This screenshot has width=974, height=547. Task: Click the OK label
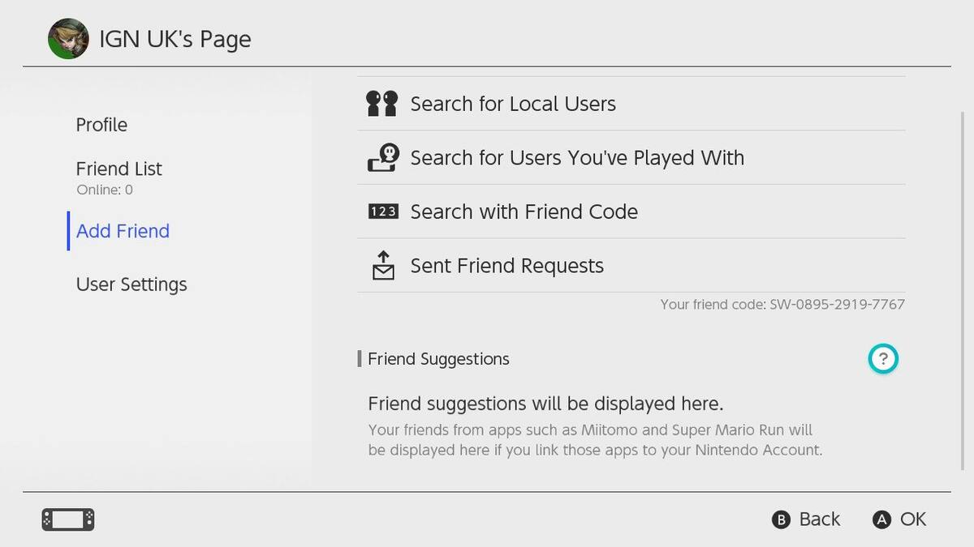tap(913, 519)
